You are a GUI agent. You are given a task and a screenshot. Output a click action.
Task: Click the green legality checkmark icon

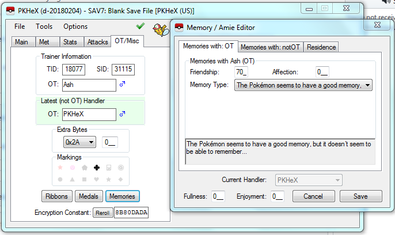140,26
